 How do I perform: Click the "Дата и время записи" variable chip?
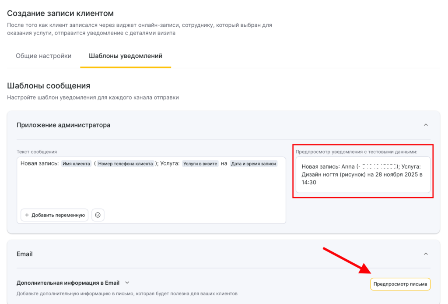[x=254, y=164]
